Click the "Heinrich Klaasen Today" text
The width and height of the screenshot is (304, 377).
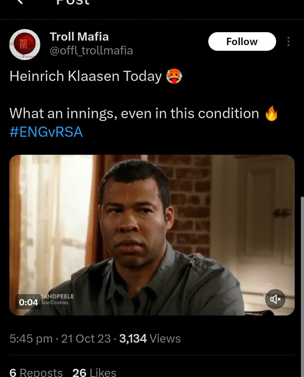point(86,76)
